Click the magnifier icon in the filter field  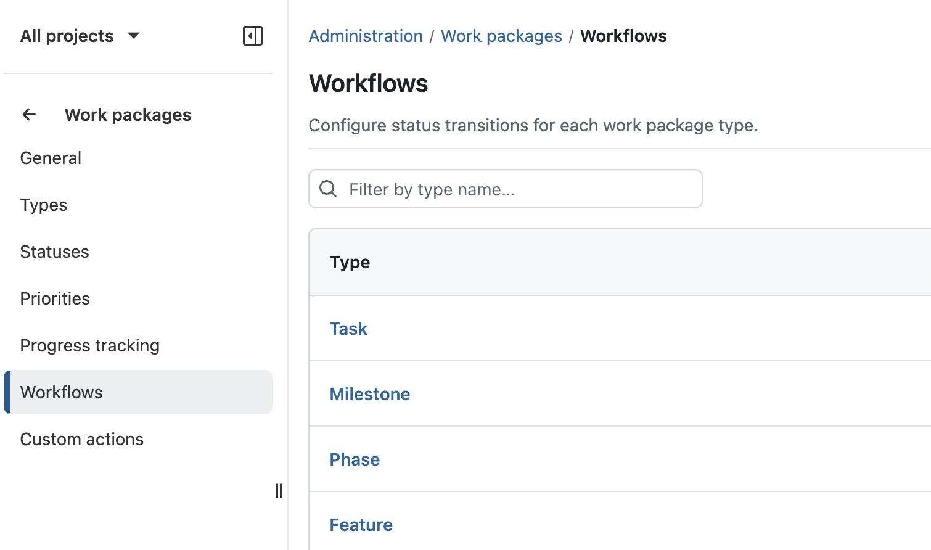327,189
